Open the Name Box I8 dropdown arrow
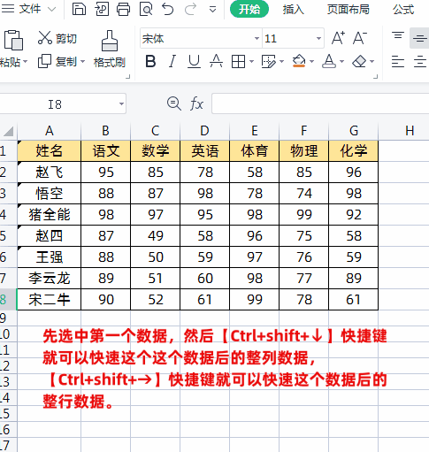 pos(121,103)
